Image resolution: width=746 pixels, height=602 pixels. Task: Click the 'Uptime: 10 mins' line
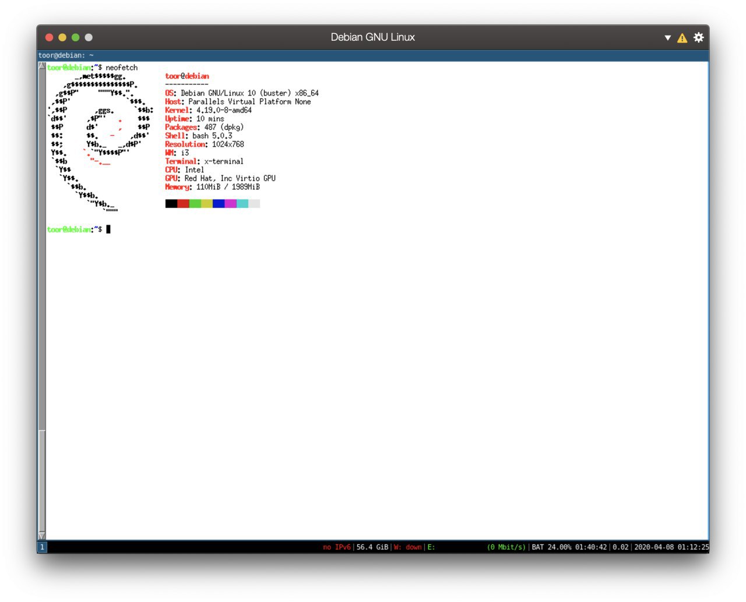click(195, 119)
